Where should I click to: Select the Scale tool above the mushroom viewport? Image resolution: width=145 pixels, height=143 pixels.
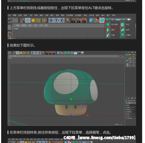[21, 53]
